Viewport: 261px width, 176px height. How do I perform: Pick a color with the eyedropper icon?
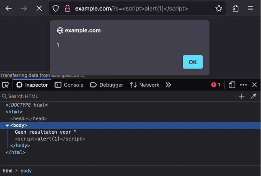[254, 96]
